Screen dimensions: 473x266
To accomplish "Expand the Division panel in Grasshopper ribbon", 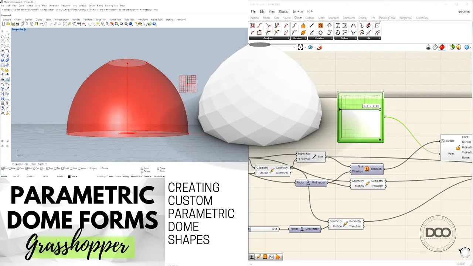I will coord(306,38).
